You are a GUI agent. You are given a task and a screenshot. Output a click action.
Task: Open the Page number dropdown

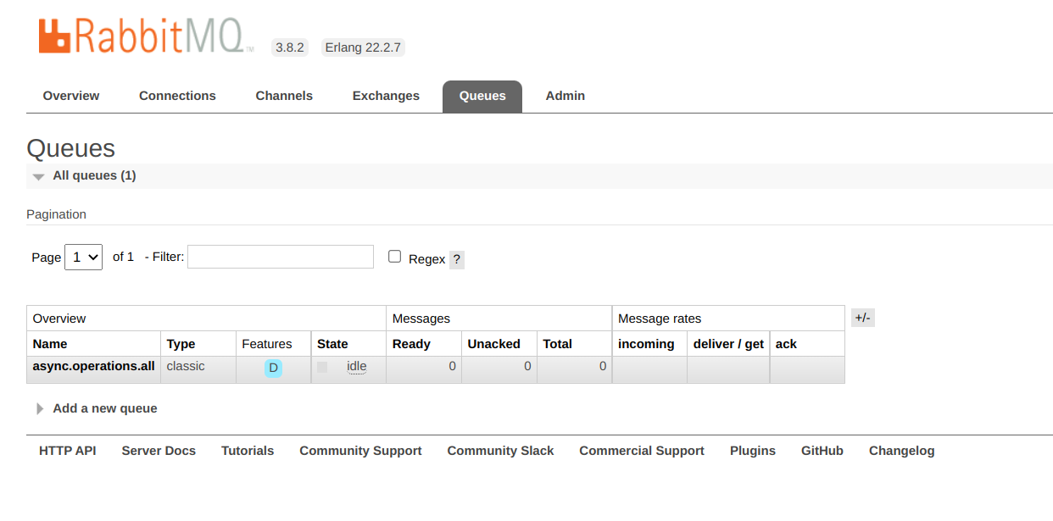83,257
